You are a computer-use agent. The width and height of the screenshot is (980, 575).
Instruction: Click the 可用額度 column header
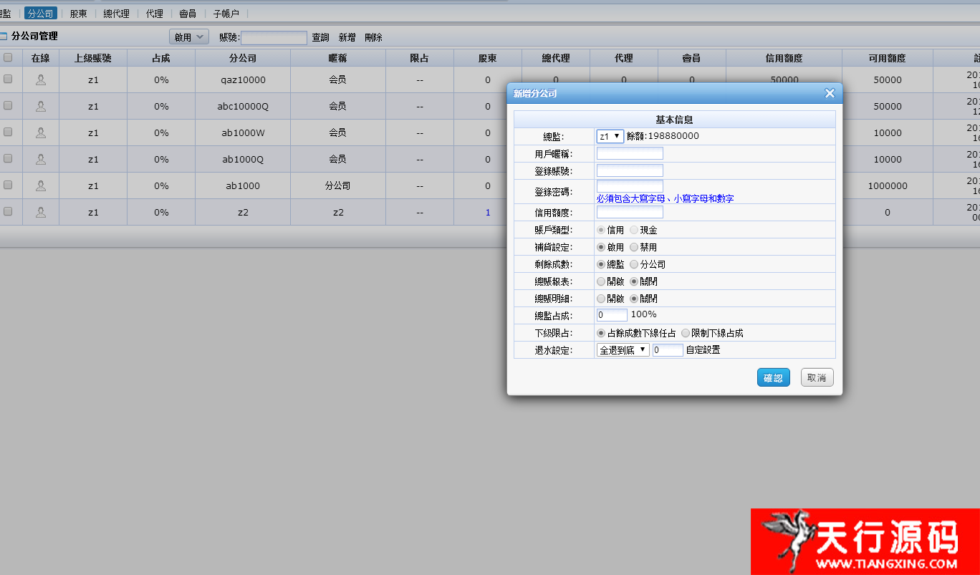coord(888,58)
